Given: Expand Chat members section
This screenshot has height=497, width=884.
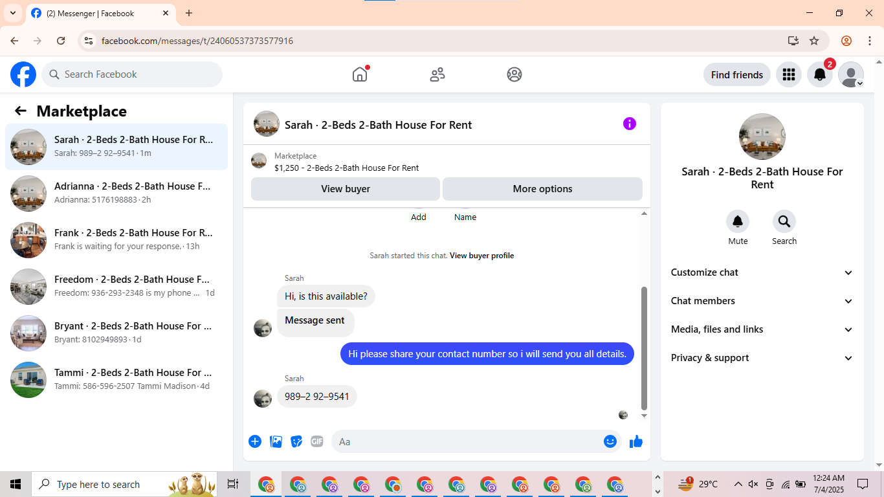Looking at the screenshot, I should point(762,301).
